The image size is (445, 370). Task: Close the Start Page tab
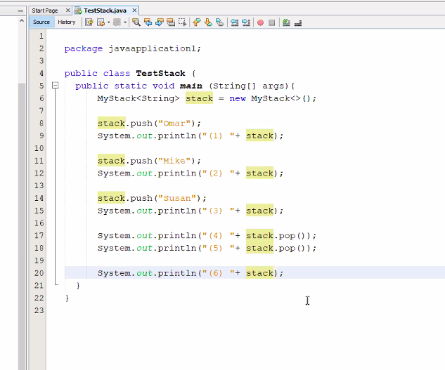coord(67,11)
